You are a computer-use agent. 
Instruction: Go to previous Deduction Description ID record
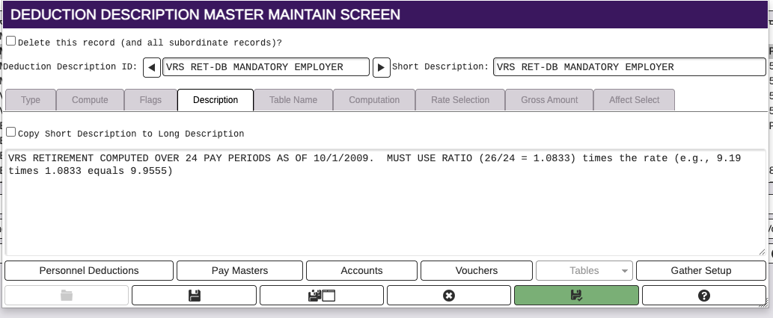click(151, 67)
